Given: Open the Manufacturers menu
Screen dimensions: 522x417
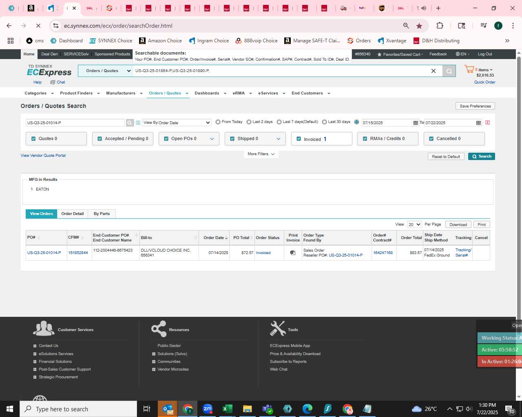Looking at the screenshot, I should point(124,93).
